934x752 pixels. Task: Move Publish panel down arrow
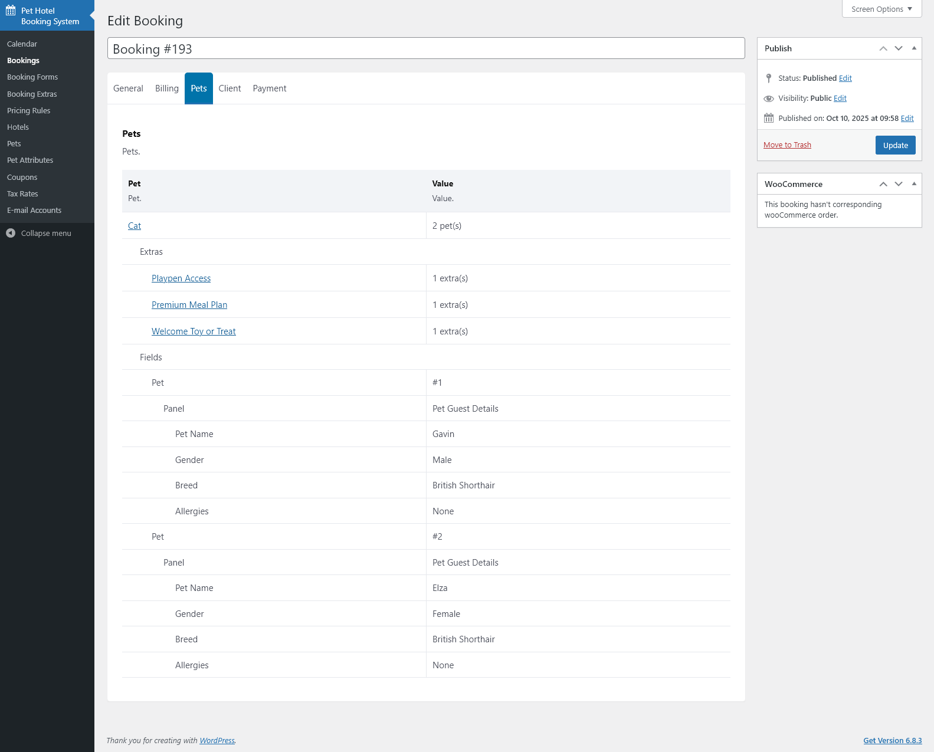click(899, 48)
